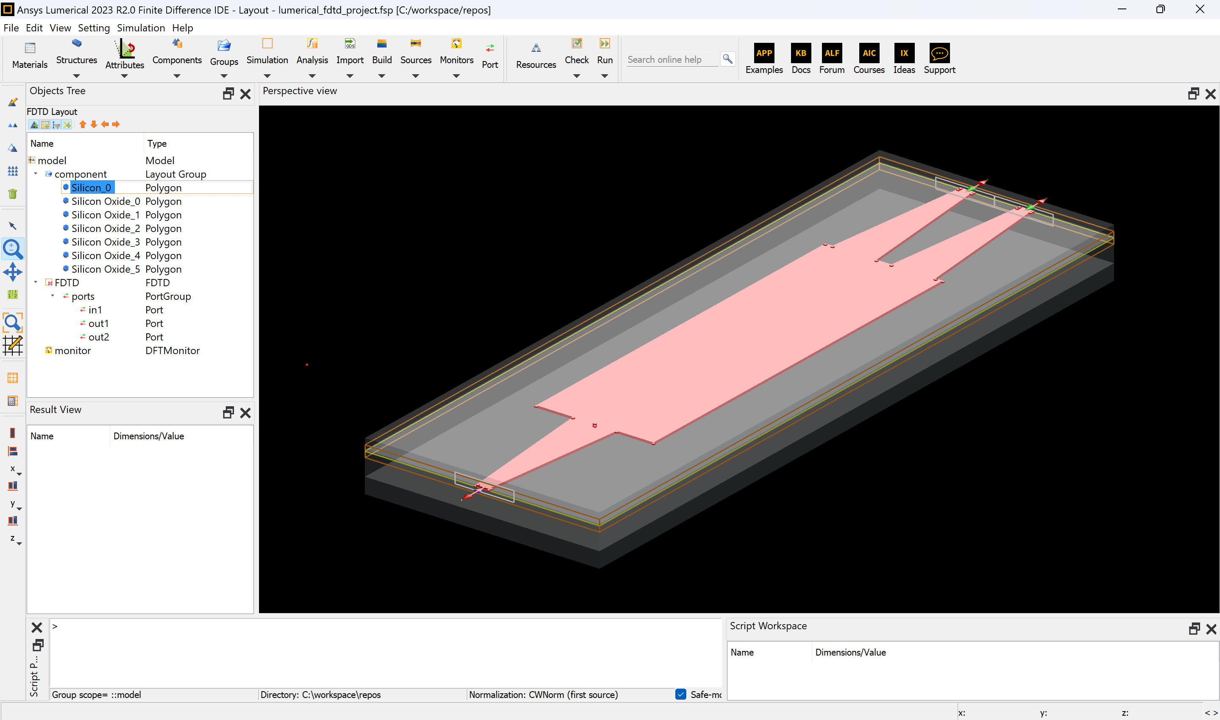Click the search magnifier button
The height and width of the screenshot is (720, 1220).
pyautogui.click(x=727, y=59)
